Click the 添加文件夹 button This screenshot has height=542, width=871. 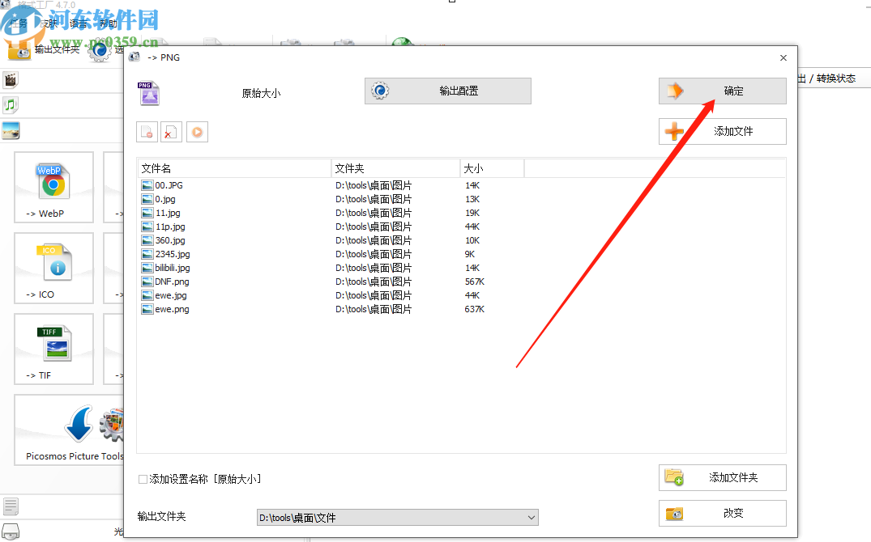(723, 477)
